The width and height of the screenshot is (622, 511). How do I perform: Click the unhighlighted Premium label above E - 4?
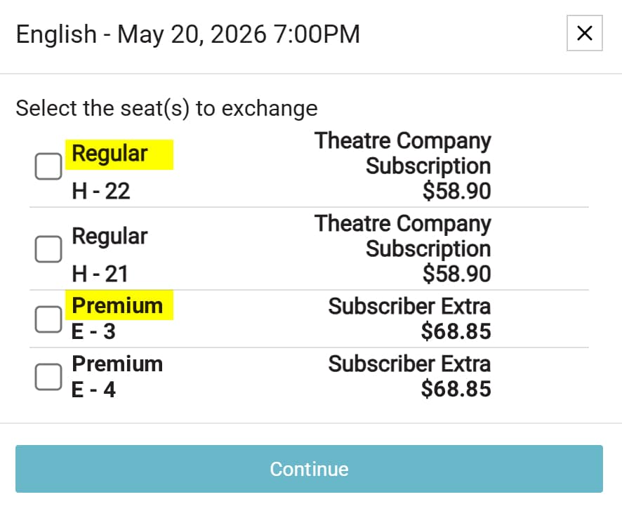pyautogui.click(x=117, y=364)
